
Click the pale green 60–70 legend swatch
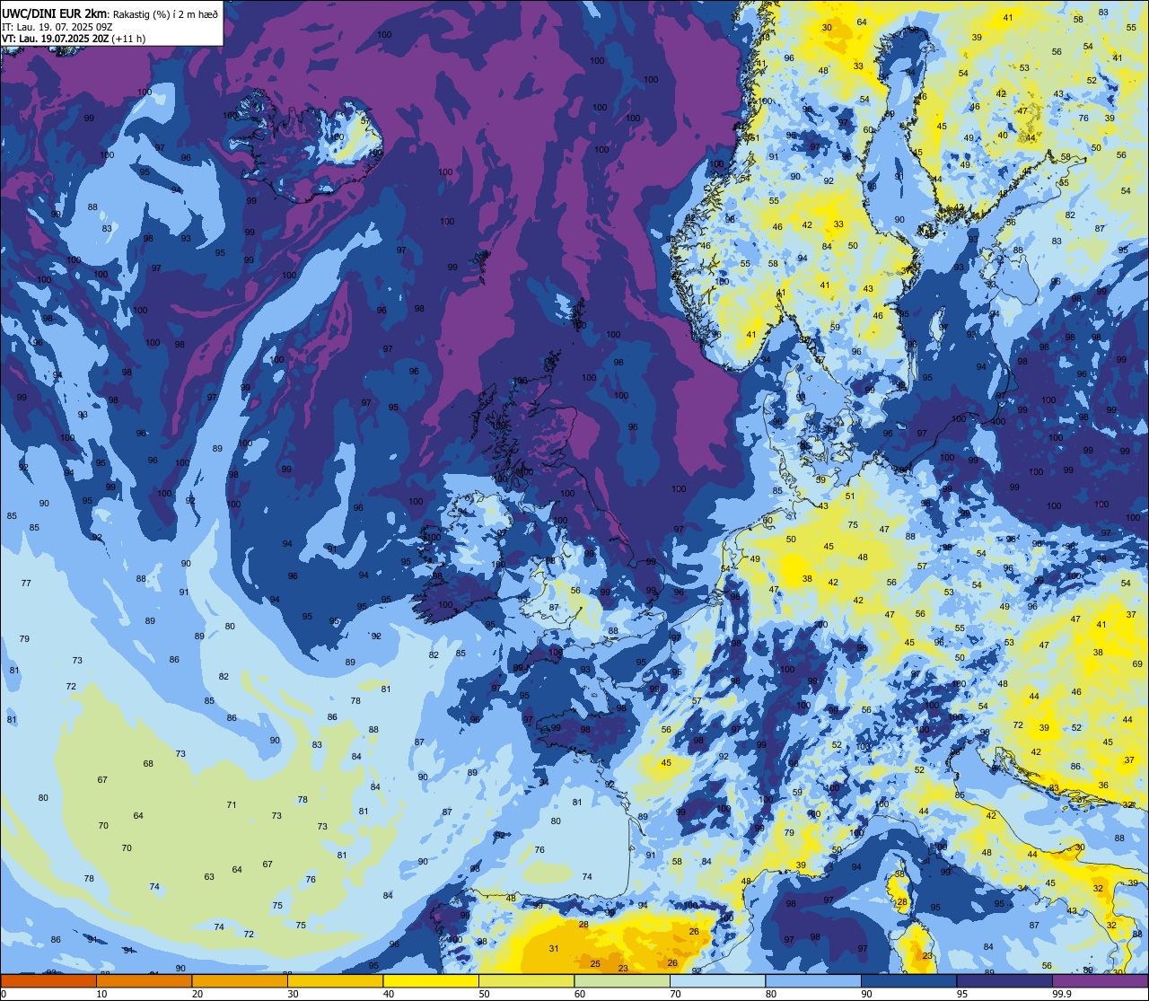622,980
